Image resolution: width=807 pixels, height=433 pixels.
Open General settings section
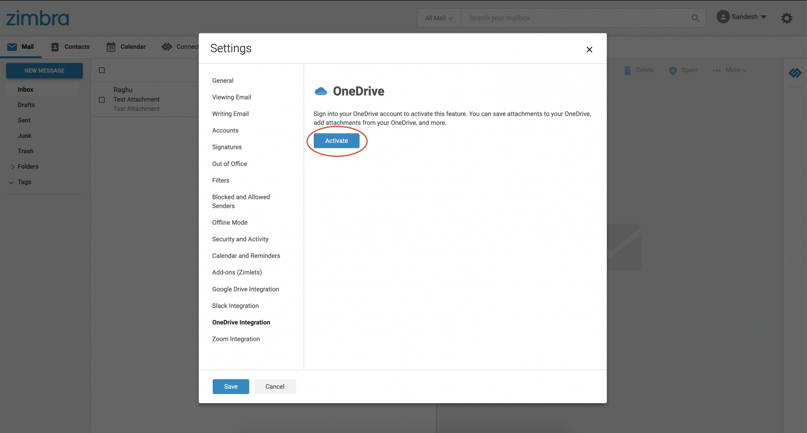(x=223, y=81)
